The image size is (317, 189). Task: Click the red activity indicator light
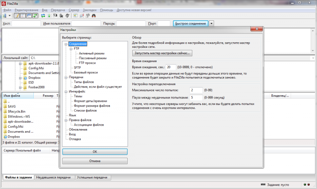[x=309, y=184]
